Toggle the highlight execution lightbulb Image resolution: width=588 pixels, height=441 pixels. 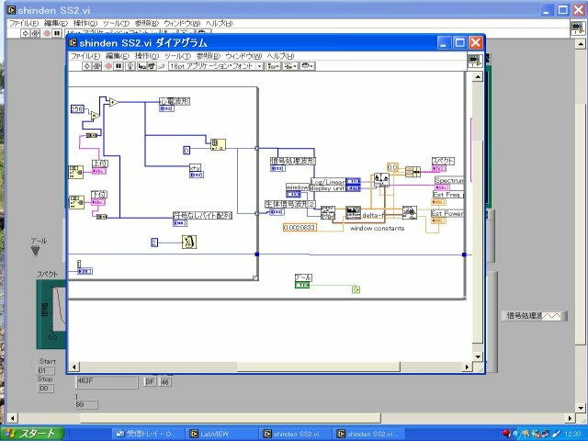click(x=130, y=66)
